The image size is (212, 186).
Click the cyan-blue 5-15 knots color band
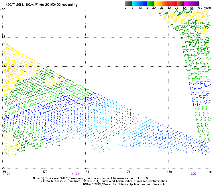[x=140, y=4]
